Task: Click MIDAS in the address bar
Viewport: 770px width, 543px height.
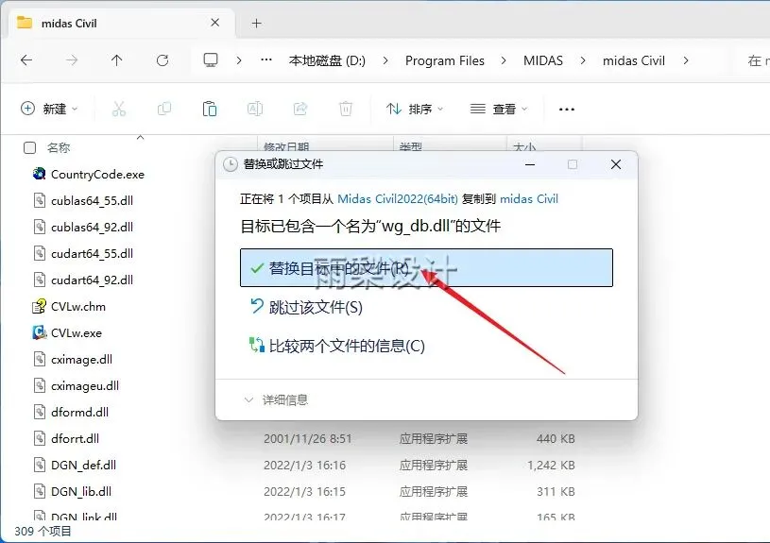Action: [x=543, y=60]
